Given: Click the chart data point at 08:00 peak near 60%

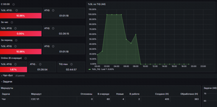Looking at the screenshot, I should point(136,34).
